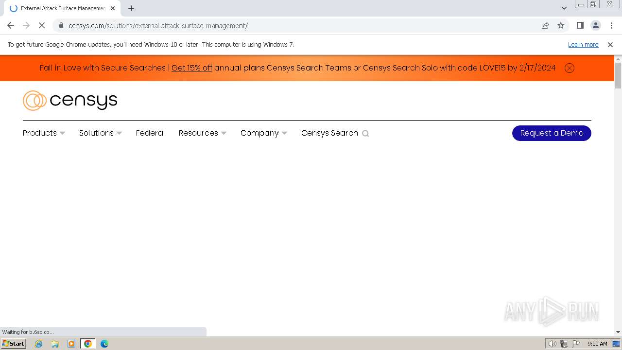Open the Action Center flag icon
Image resolution: width=622 pixels, height=350 pixels.
(576, 344)
